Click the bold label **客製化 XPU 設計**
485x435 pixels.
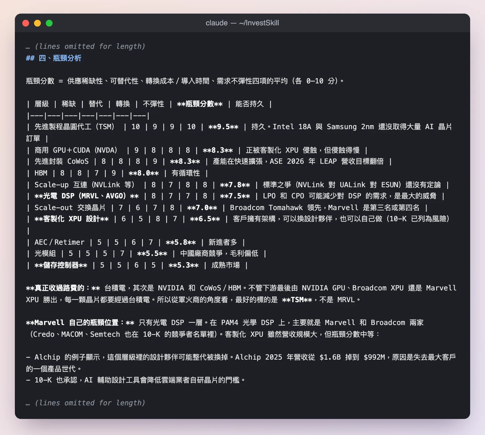pyautogui.click(x=71, y=219)
